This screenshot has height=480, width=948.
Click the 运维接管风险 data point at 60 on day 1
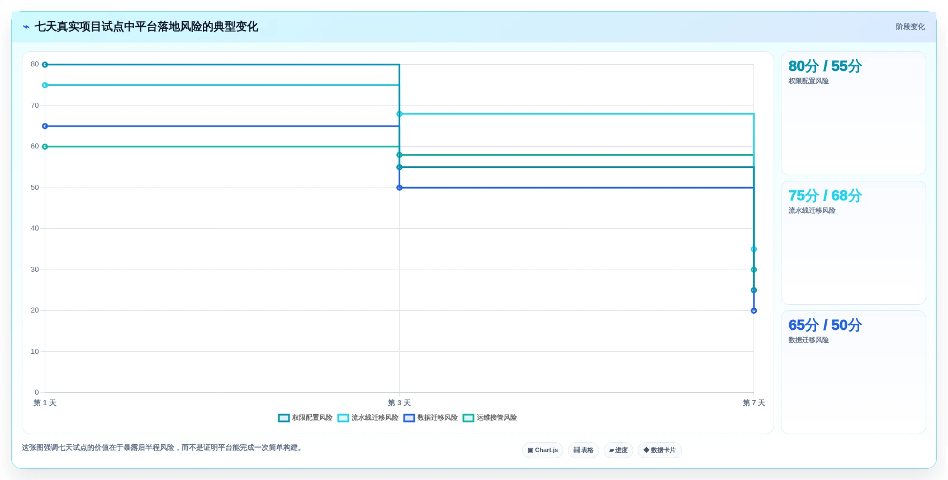coord(45,147)
